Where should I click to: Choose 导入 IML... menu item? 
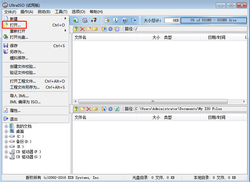coord(36,96)
